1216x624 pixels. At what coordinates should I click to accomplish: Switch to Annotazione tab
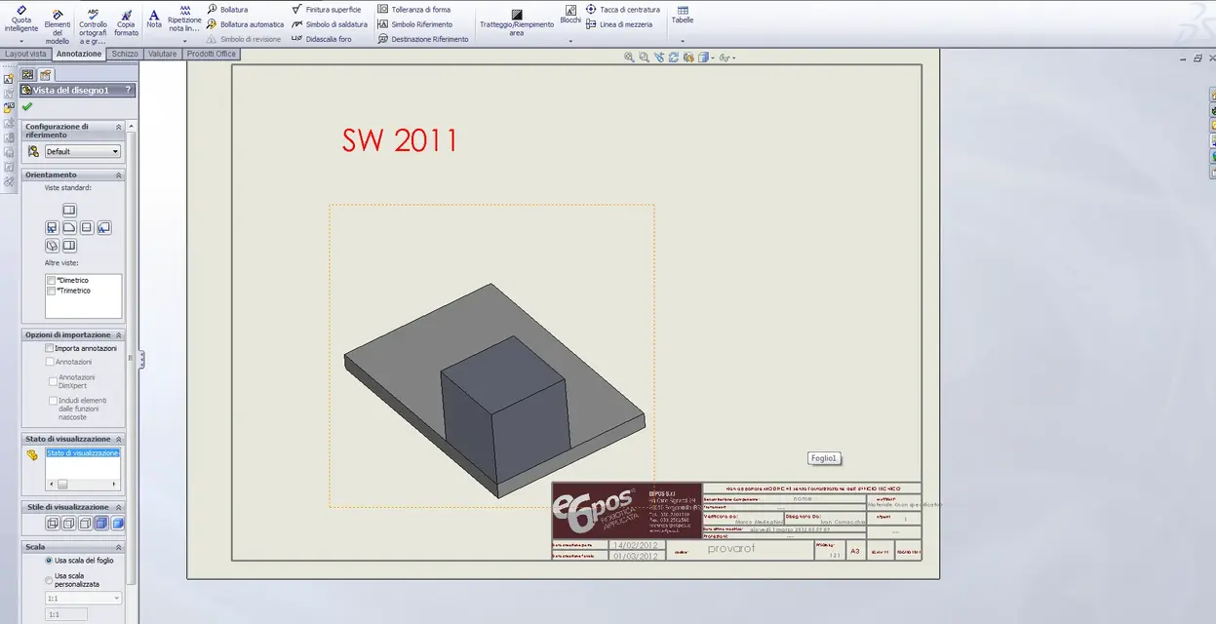pyautogui.click(x=79, y=55)
